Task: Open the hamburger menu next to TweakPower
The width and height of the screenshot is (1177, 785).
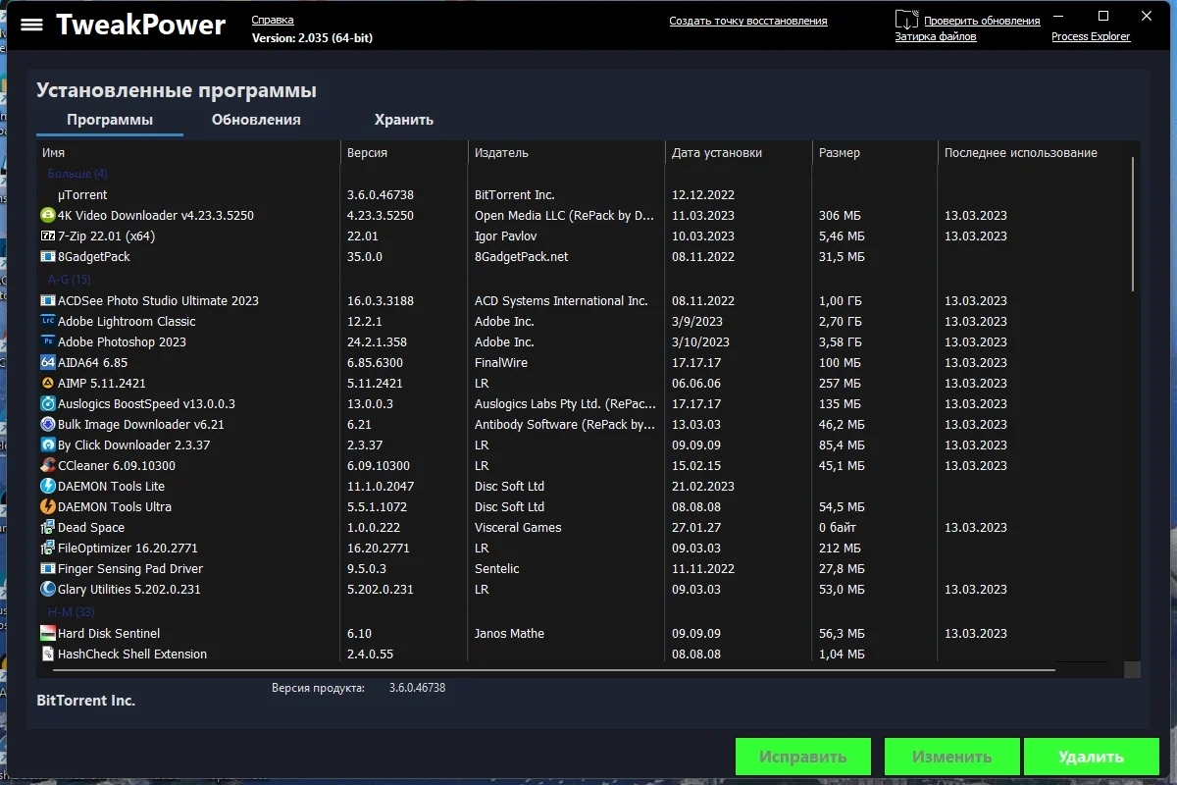Action: tap(31, 25)
